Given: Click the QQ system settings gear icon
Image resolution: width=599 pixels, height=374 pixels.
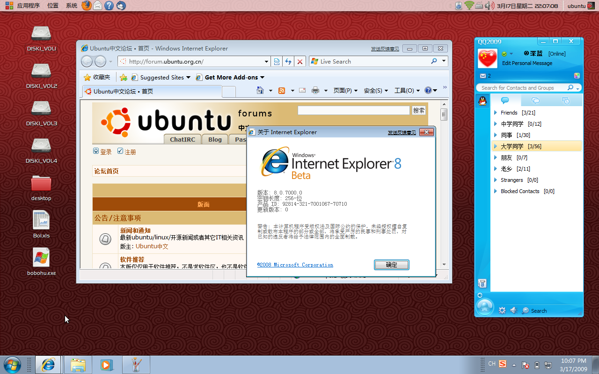Looking at the screenshot, I should coord(502,310).
